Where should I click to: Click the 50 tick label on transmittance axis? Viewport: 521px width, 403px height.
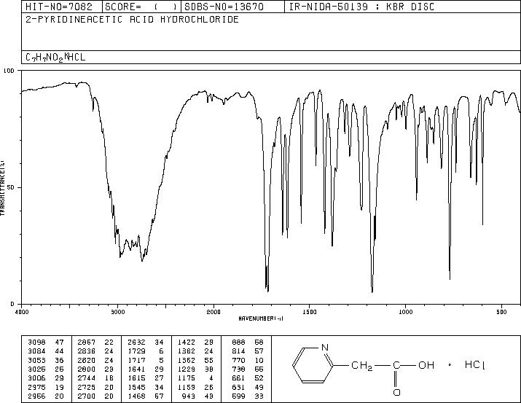point(11,187)
